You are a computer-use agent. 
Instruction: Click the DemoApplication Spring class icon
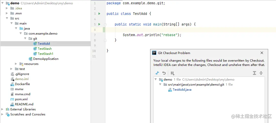pos(31,59)
